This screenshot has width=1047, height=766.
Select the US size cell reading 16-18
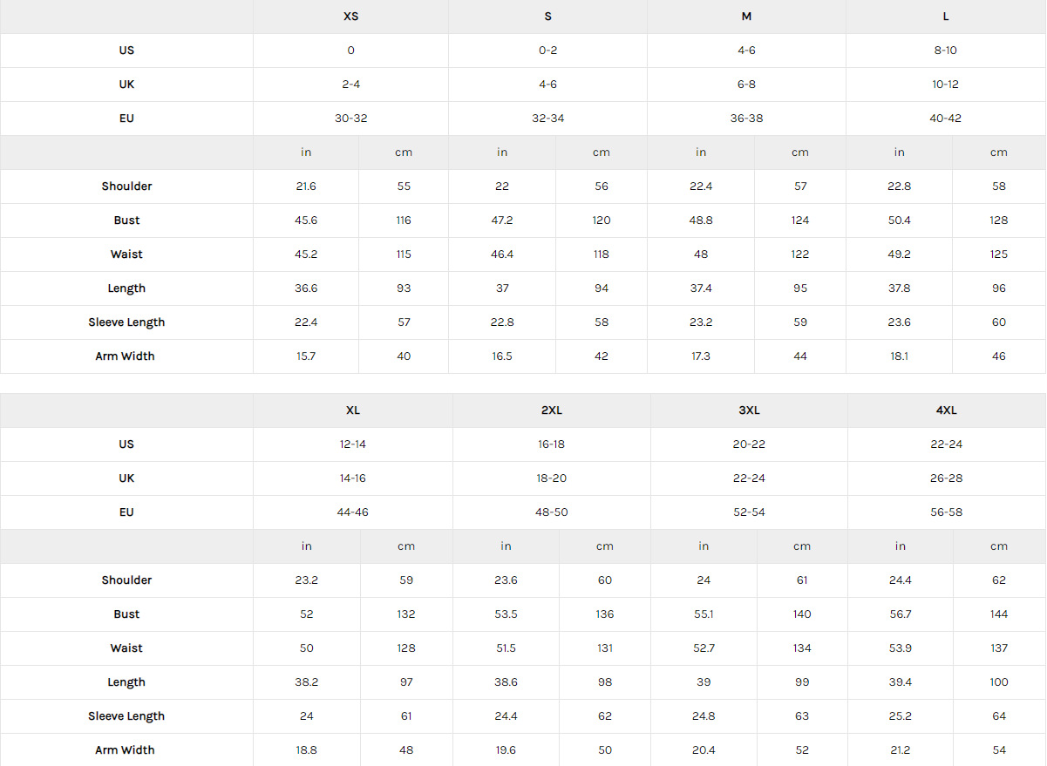551,444
